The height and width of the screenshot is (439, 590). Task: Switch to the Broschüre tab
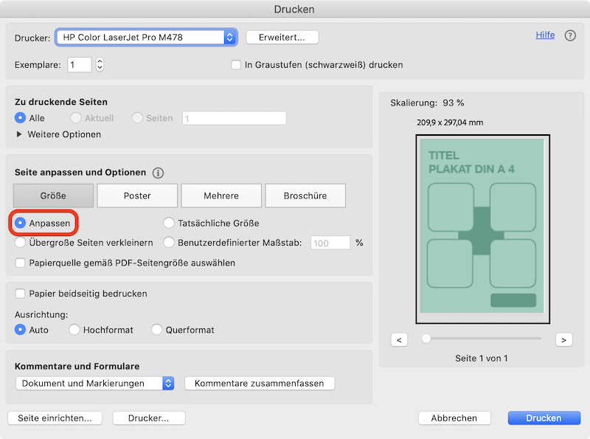click(305, 196)
